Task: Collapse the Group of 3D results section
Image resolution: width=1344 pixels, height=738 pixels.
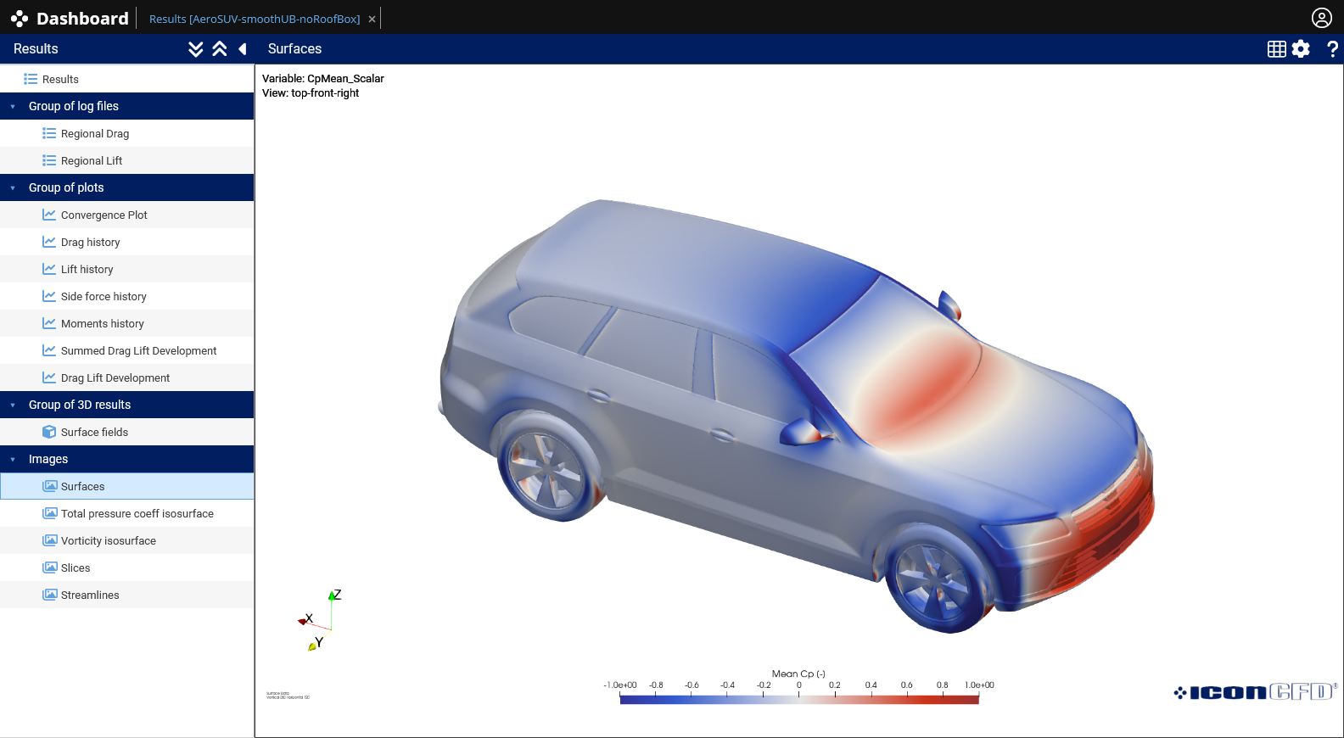Action: coord(13,405)
